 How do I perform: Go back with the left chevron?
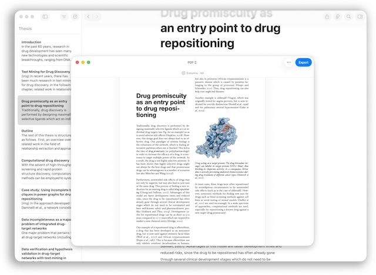[x=89, y=16]
